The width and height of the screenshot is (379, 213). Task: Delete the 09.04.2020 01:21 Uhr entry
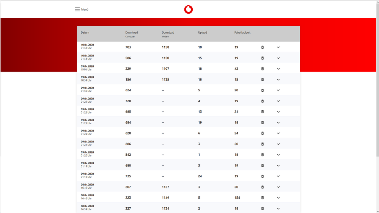(263, 144)
